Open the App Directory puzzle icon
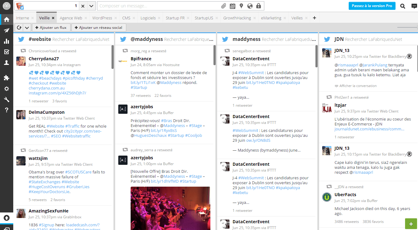418x230 pixels. coord(6,78)
